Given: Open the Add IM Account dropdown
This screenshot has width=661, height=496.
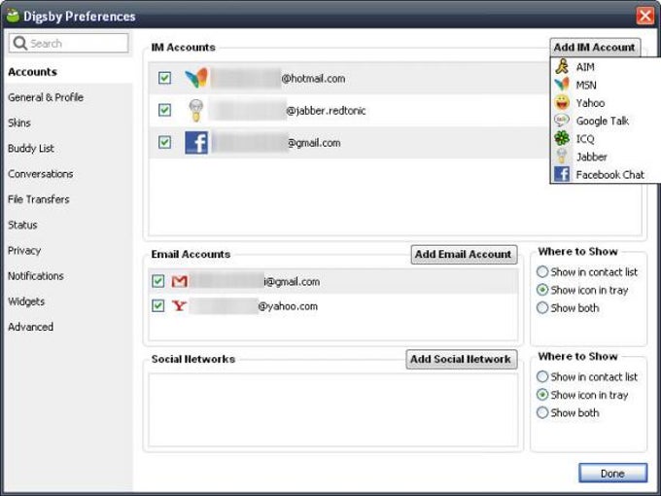Looking at the screenshot, I should coord(595,48).
